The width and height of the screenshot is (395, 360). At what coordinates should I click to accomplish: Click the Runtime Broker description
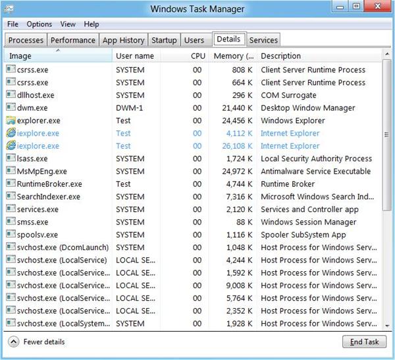[x=288, y=184]
